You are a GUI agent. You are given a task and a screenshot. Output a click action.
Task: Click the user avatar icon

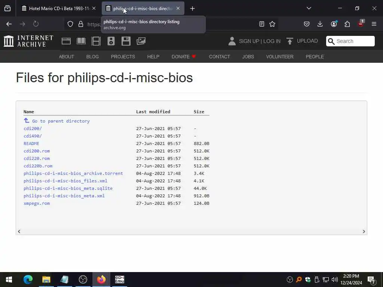[232, 41]
